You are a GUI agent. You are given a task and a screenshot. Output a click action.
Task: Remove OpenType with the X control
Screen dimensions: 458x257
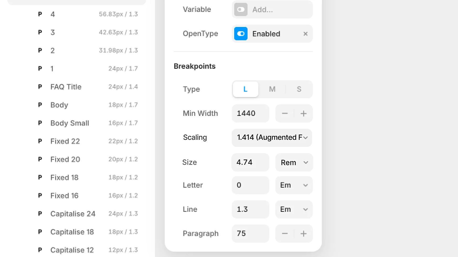pos(305,34)
